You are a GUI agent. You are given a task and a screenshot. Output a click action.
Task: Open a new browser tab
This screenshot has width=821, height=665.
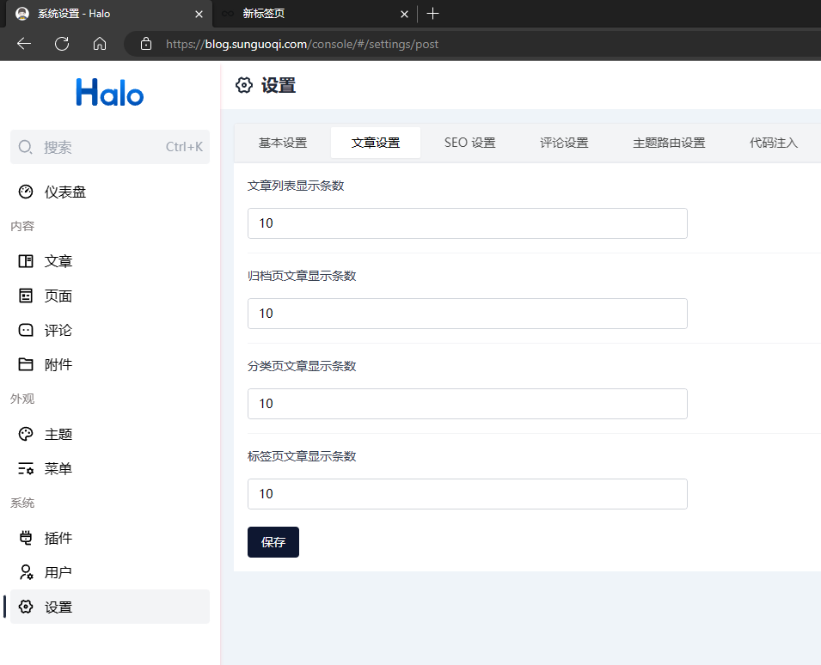[432, 14]
